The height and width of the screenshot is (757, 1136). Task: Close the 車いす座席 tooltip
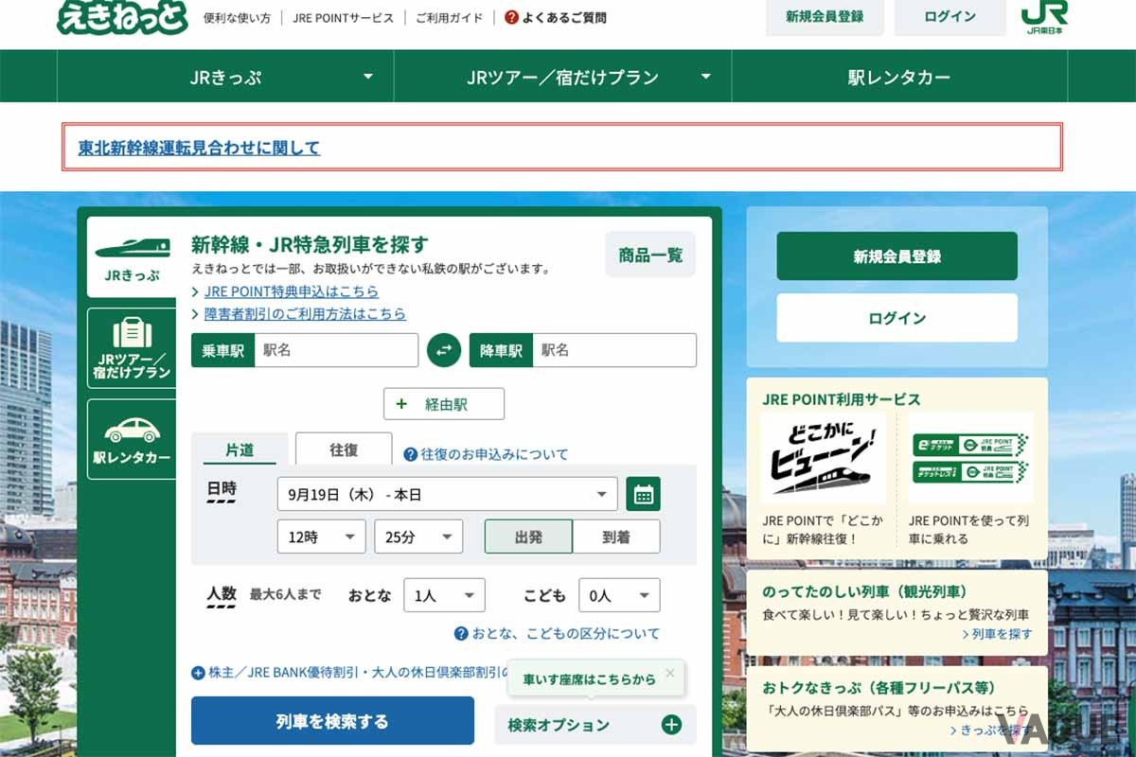tap(670, 673)
